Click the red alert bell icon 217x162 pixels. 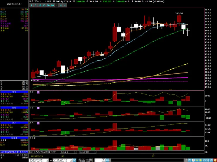click(215, 160)
